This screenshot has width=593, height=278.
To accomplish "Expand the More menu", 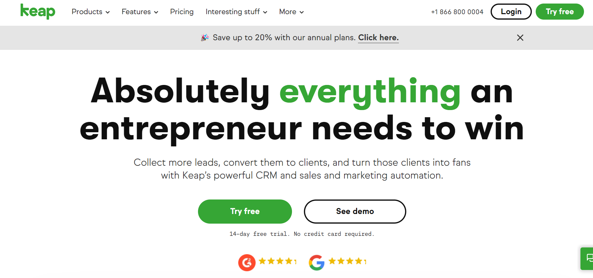I will 291,12.
